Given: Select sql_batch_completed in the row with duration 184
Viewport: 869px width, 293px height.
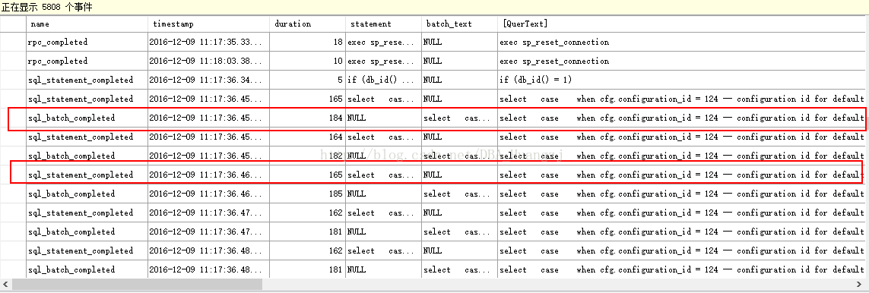Looking at the screenshot, I should click(x=71, y=118).
